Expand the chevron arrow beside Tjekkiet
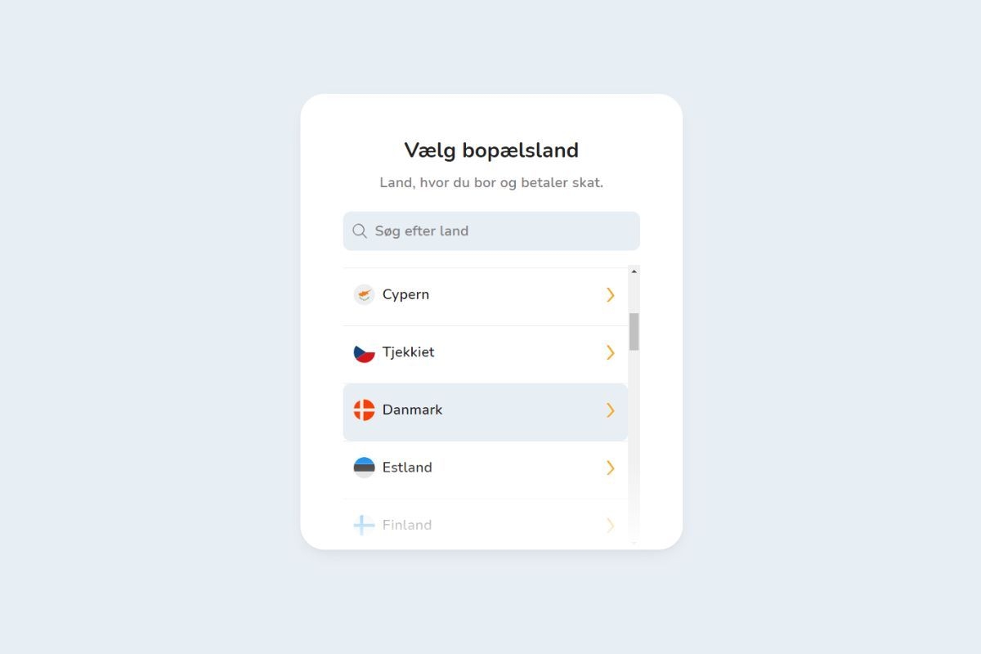 click(610, 352)
